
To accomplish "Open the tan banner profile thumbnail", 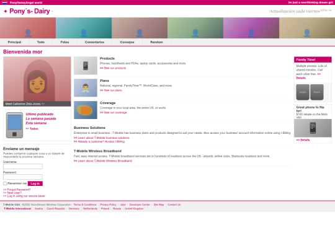I will click(307, 28).
